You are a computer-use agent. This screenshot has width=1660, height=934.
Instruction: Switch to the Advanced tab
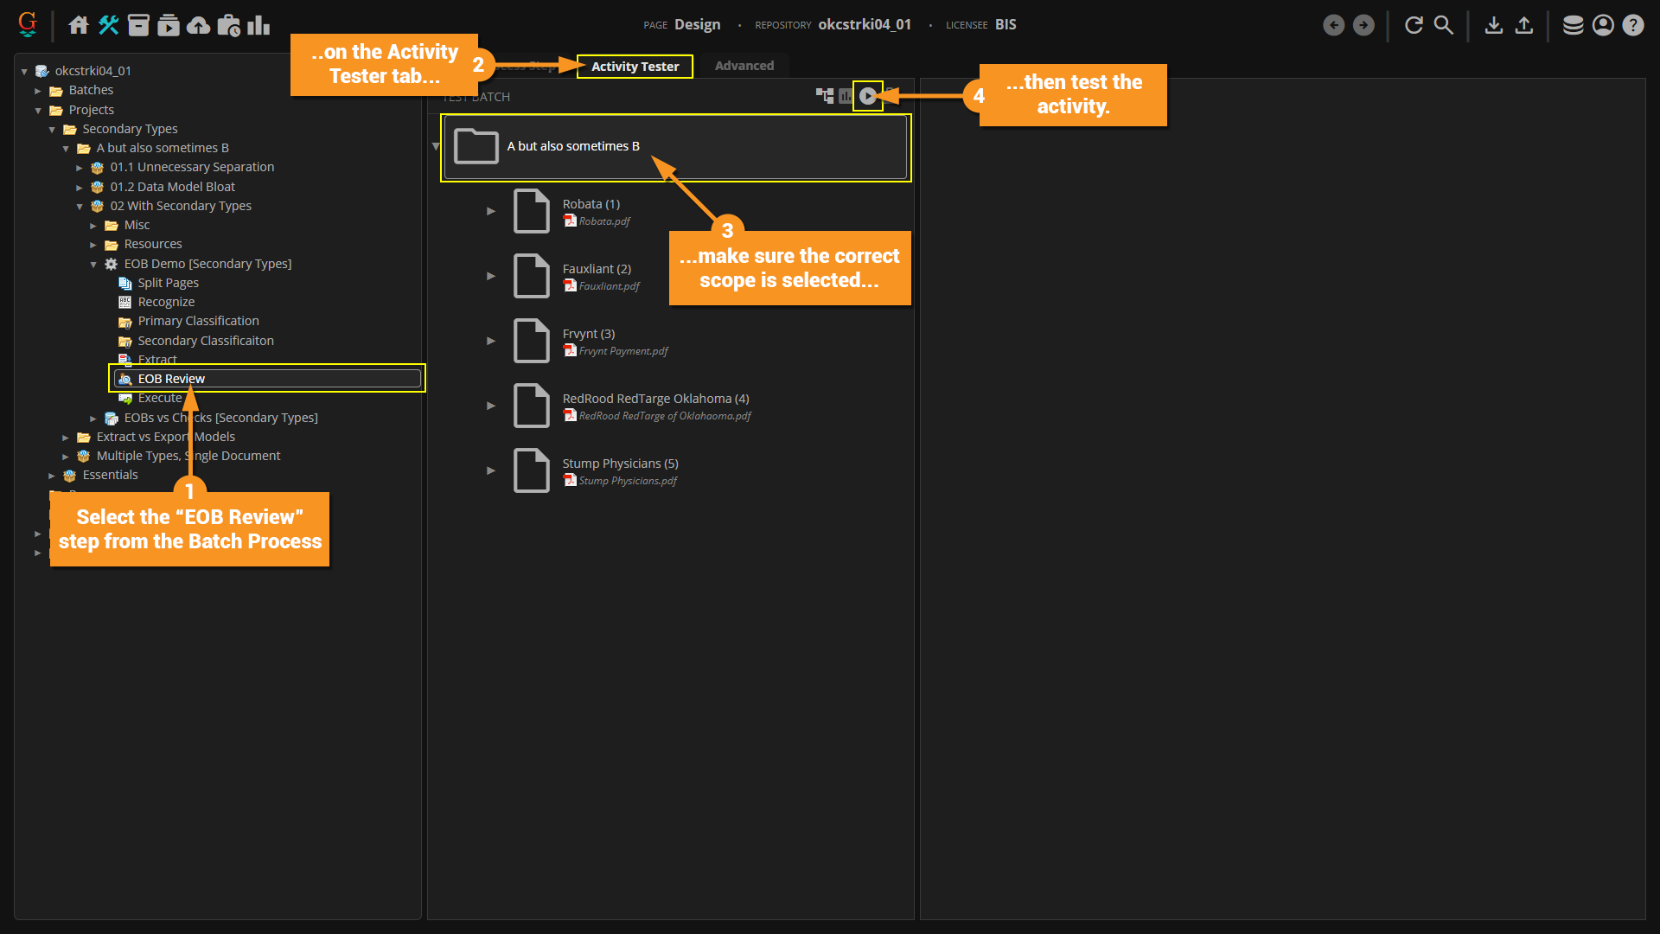click(x=744, y=66)
